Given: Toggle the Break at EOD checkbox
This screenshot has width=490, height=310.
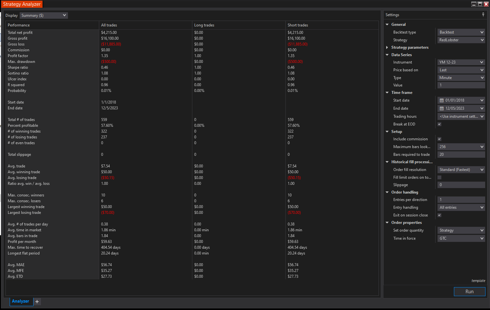Looking at the screenshot, I should [x=439, y=124].
